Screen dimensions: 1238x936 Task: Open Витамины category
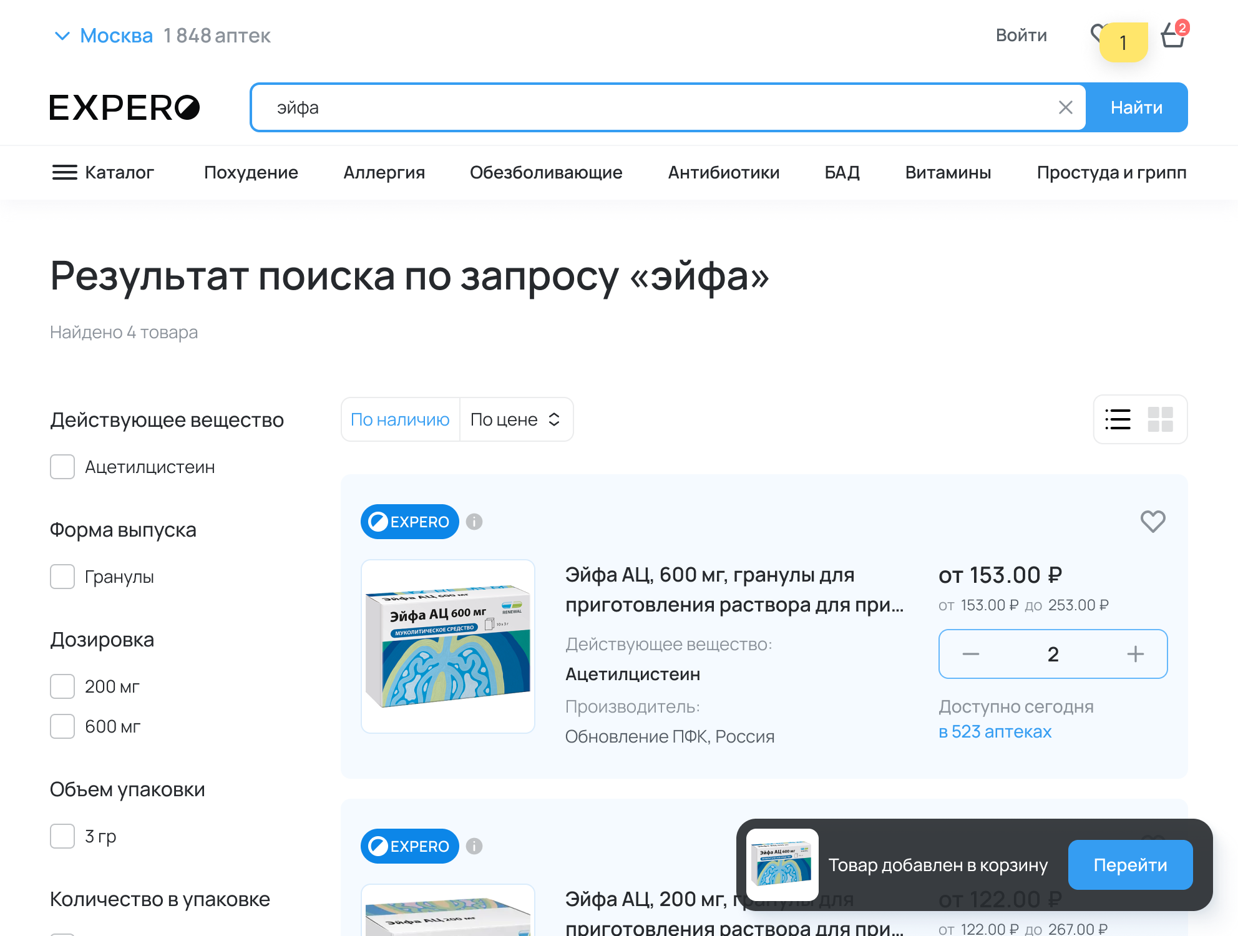pyautogui.click(x=948, y=172)
